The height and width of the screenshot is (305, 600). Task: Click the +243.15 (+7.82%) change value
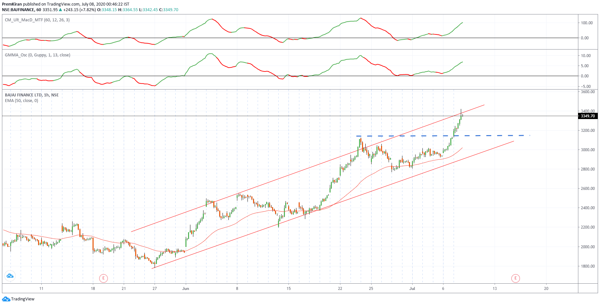pyautogui.click(x=79, y=10)
